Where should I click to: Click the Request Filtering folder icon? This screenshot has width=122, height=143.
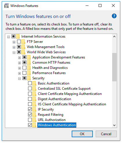click(34, 115)
